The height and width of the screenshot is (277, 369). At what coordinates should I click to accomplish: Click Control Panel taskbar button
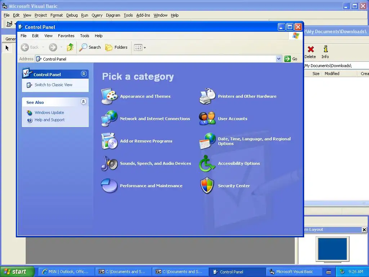(237, 272)
